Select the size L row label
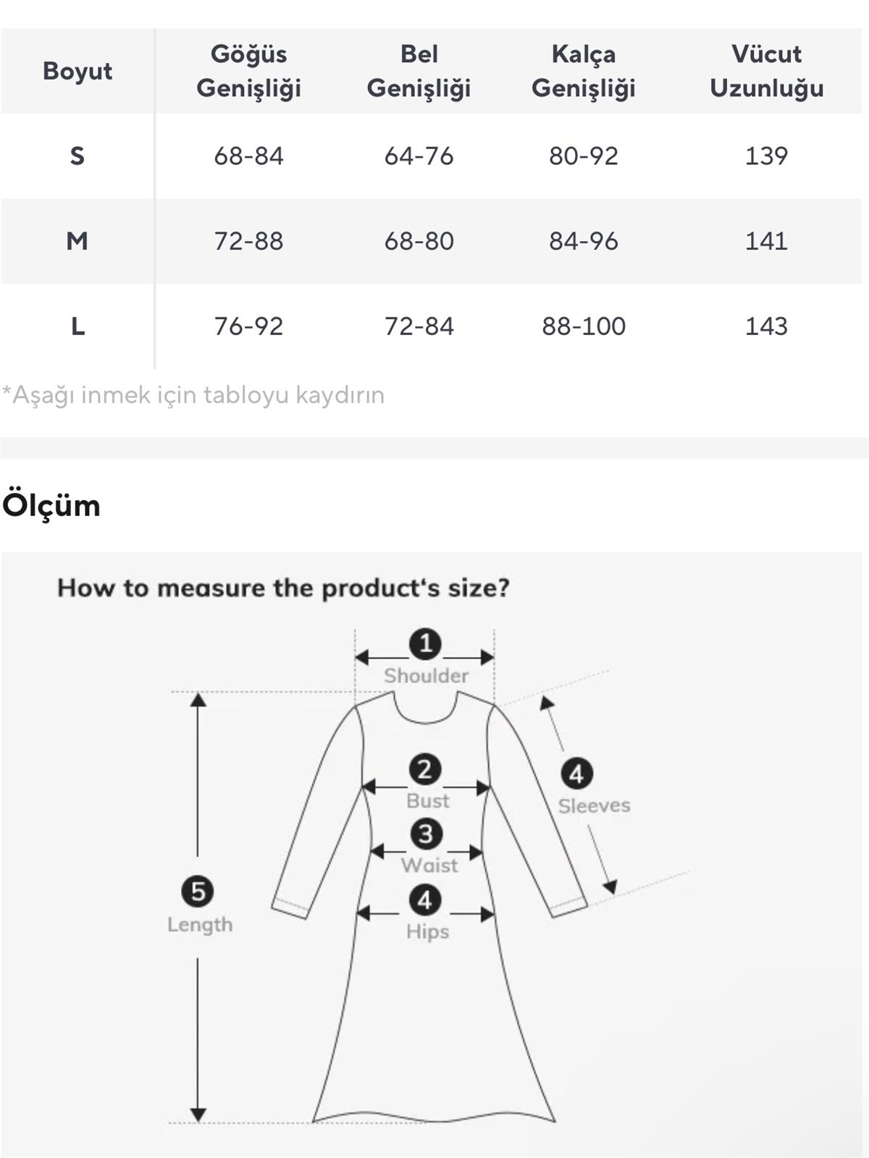The height and width of the screenshot is (1158, 869). pos(77,326)
